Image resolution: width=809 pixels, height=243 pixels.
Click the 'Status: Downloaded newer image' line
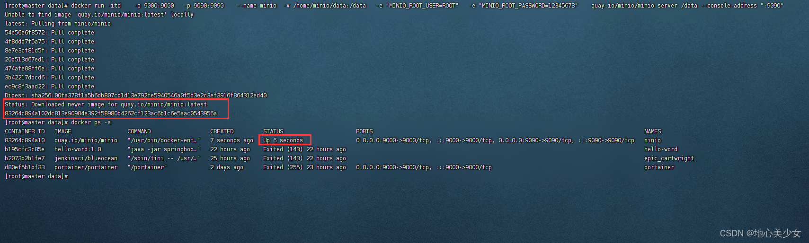click(x=106, y=104)
